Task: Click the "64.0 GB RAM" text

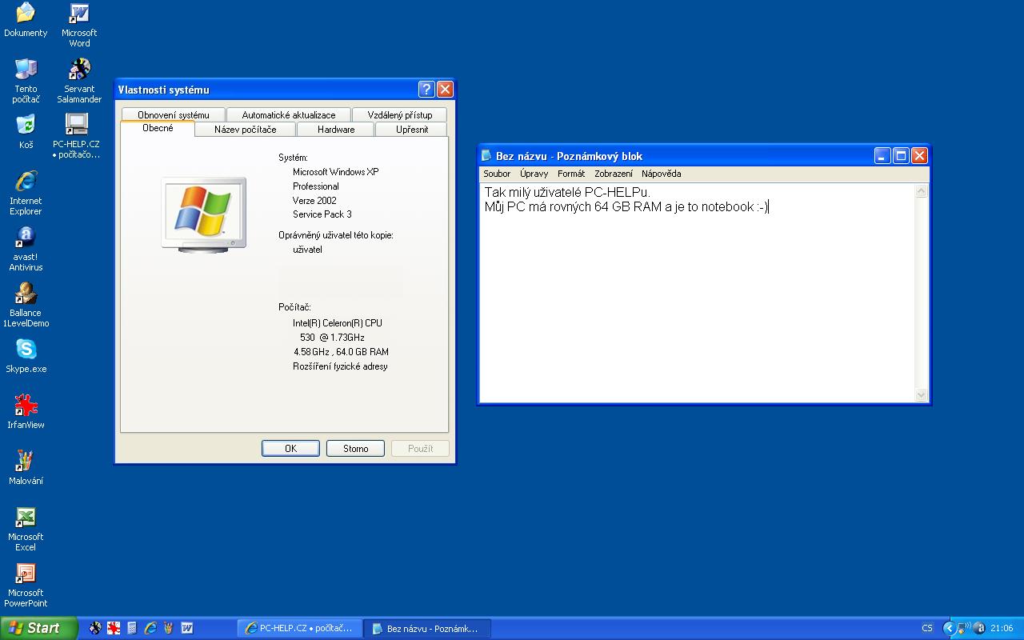Action: [x=362, y=352]
